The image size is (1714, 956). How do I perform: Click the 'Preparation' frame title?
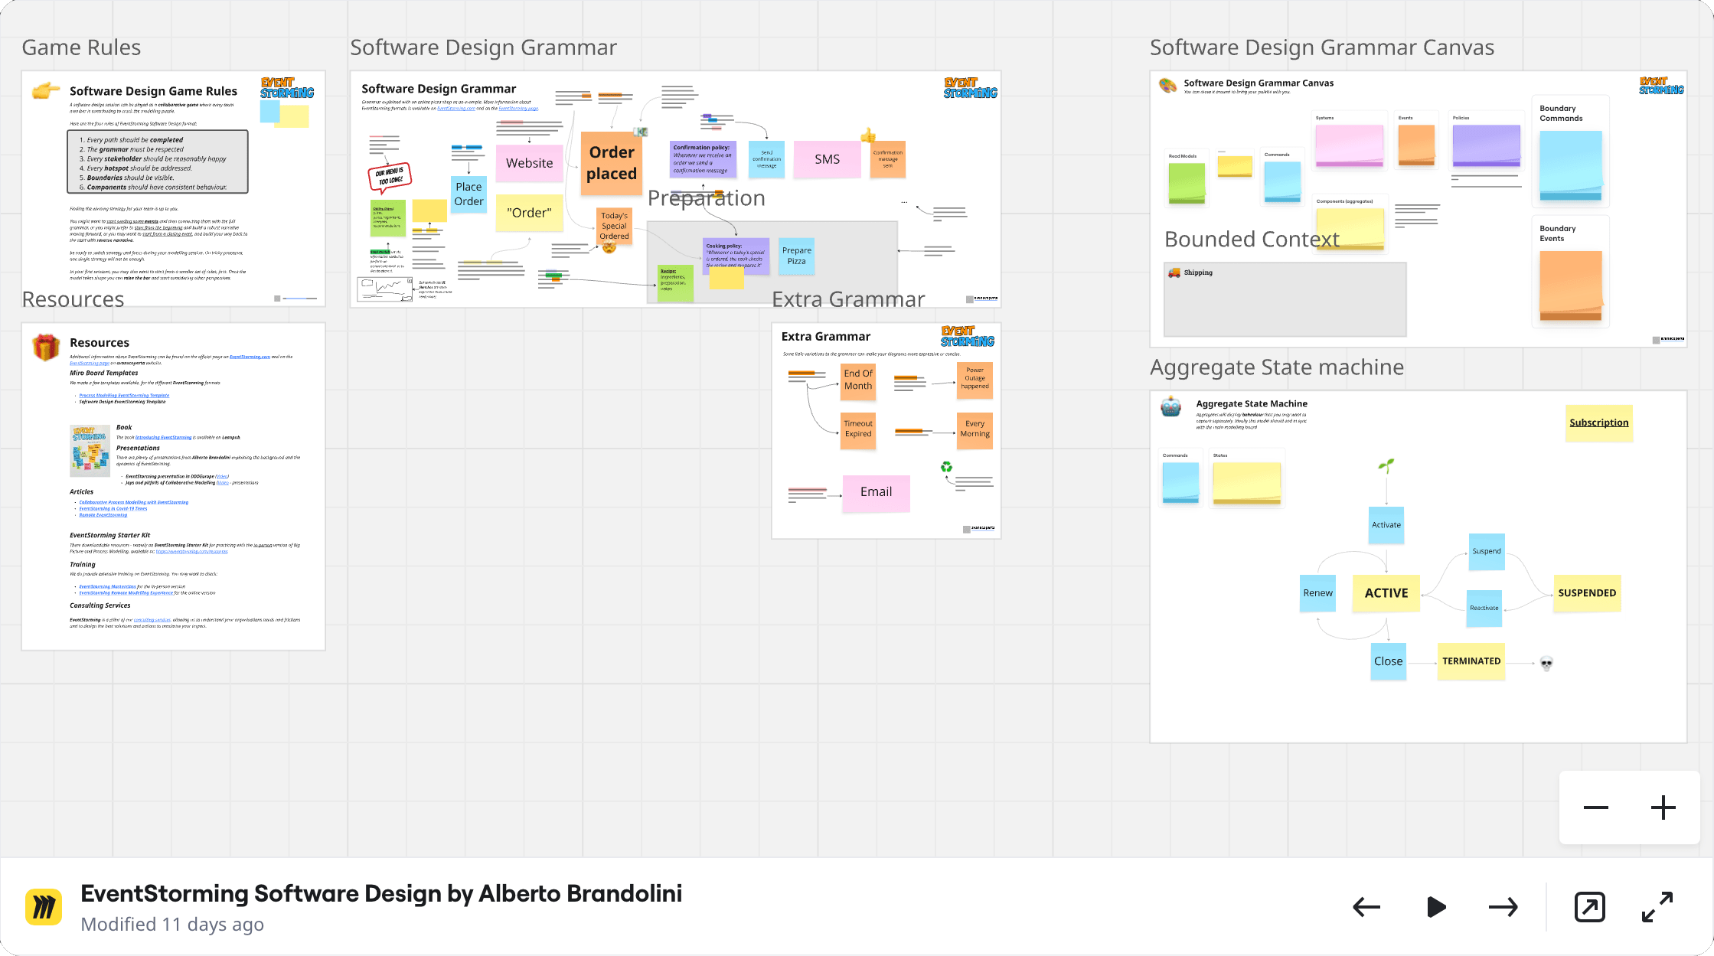[706, 198]
